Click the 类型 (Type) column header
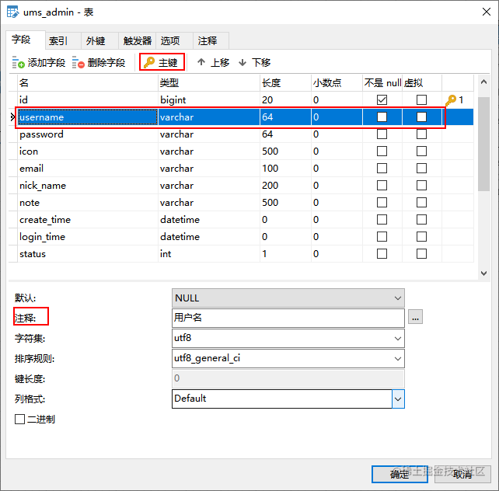 (209, 83)
